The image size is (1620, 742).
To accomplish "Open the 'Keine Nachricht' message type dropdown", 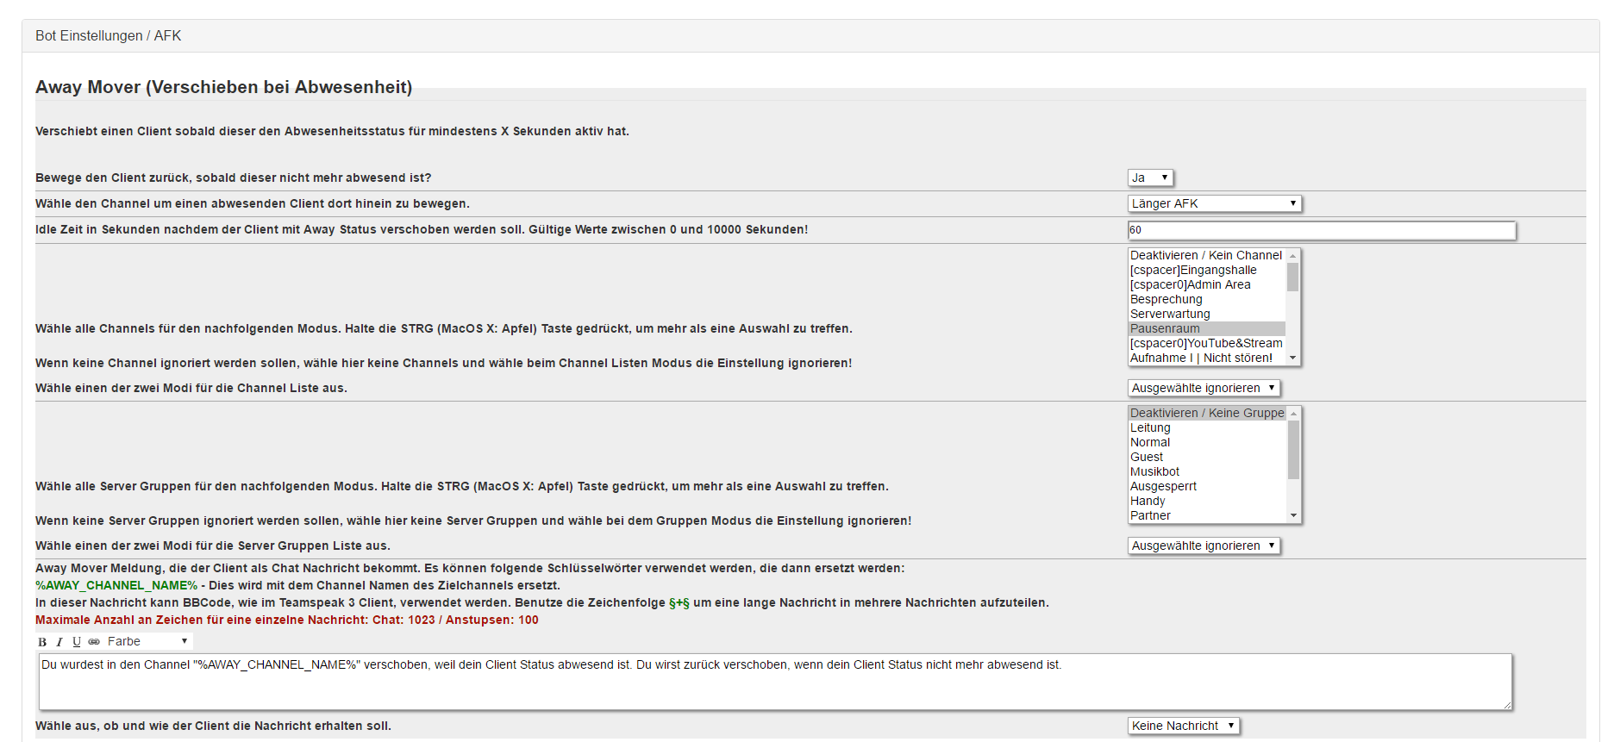I will pyautogui.click(x=1183, y=726).
